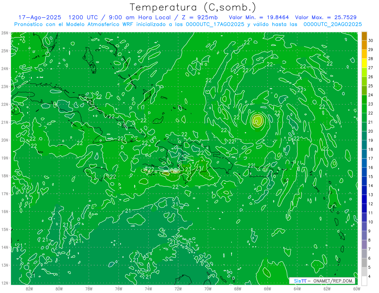Click the "72W" longitude axis label

click(178, 289)
